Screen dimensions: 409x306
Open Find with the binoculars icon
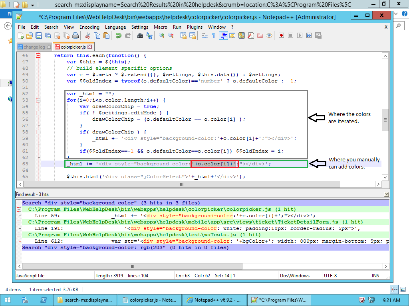140,35
